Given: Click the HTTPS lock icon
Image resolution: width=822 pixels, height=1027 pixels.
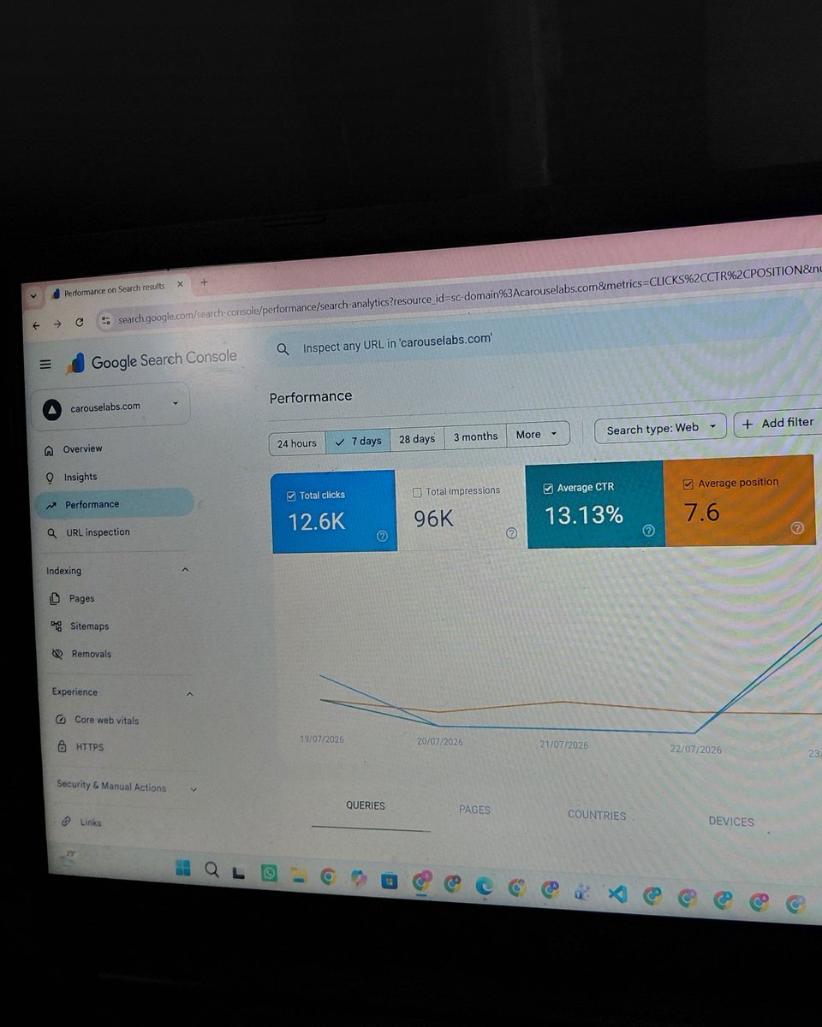Looking at the screenshot, I should click(62, 747).
